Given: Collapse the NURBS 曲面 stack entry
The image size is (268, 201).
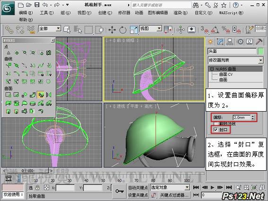Looking at the screenshot, I should click(212, 69).
